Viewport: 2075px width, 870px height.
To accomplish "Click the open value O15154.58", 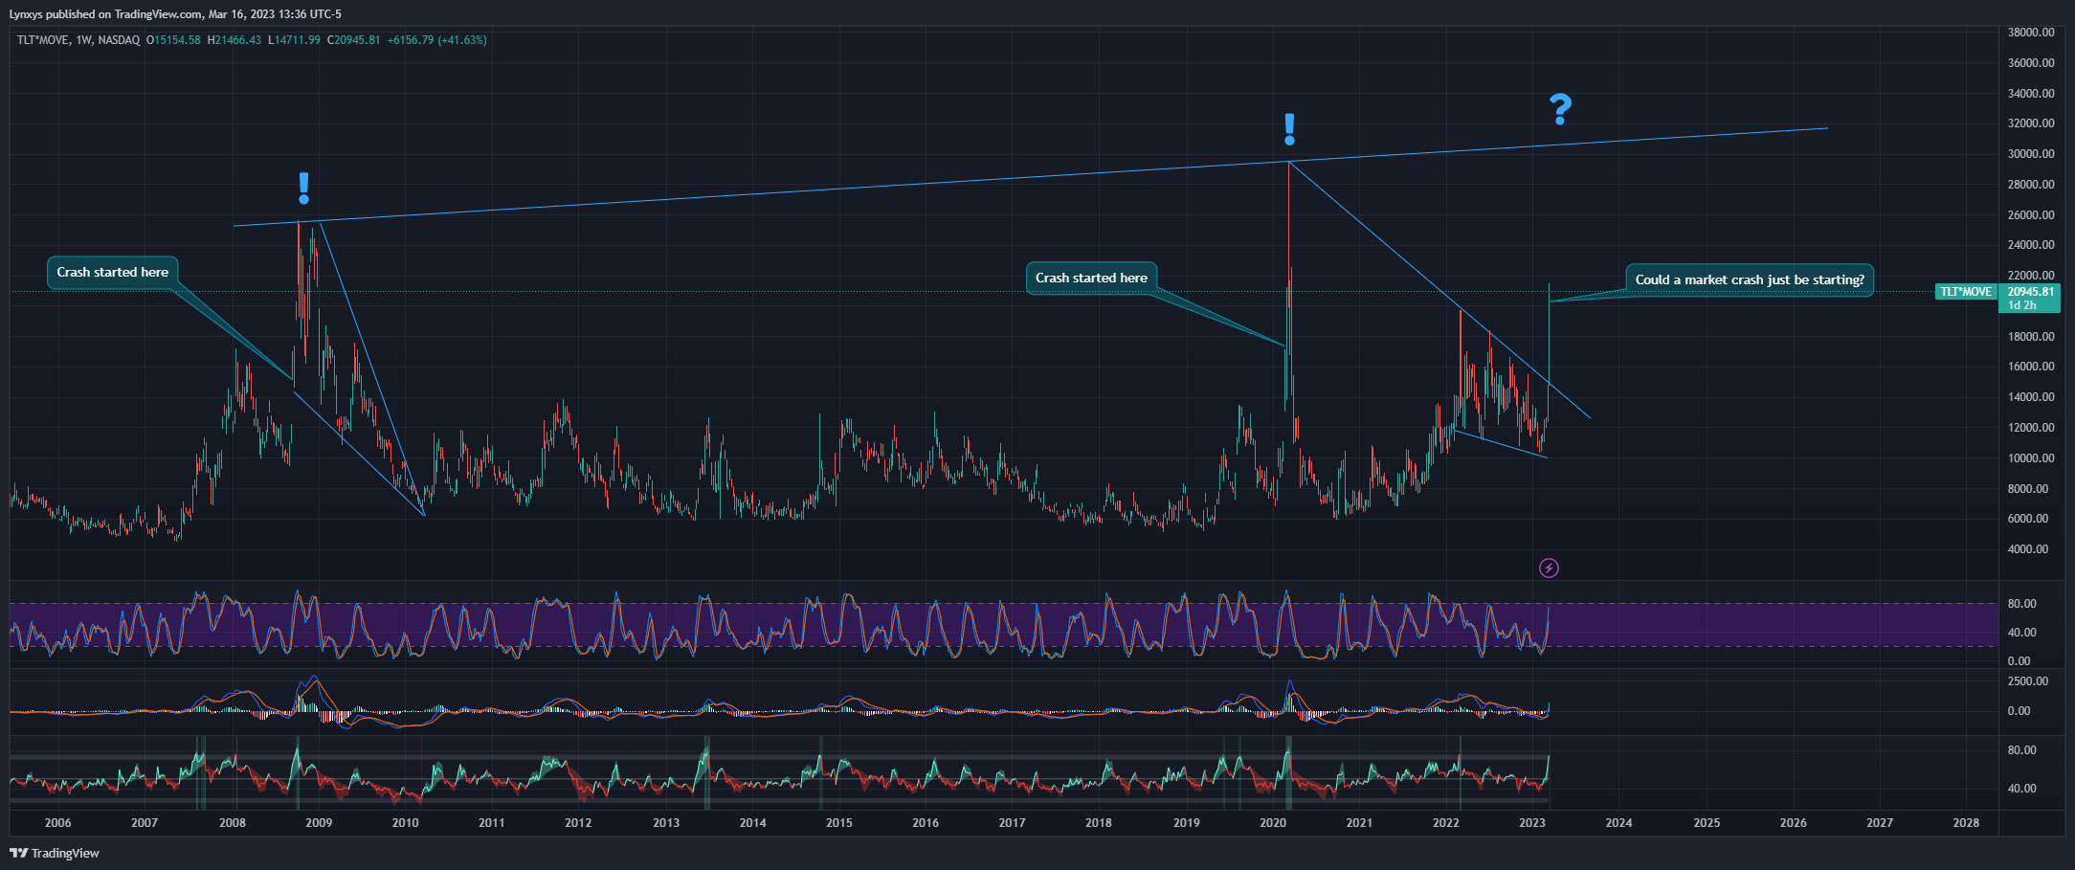I will pos(173,40).
